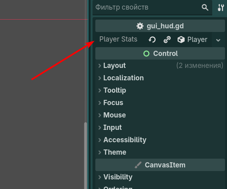Screen dimensions: 227x189
Task: Click the search magnifier icon in the property filter
Action: (x=205, y=7)
